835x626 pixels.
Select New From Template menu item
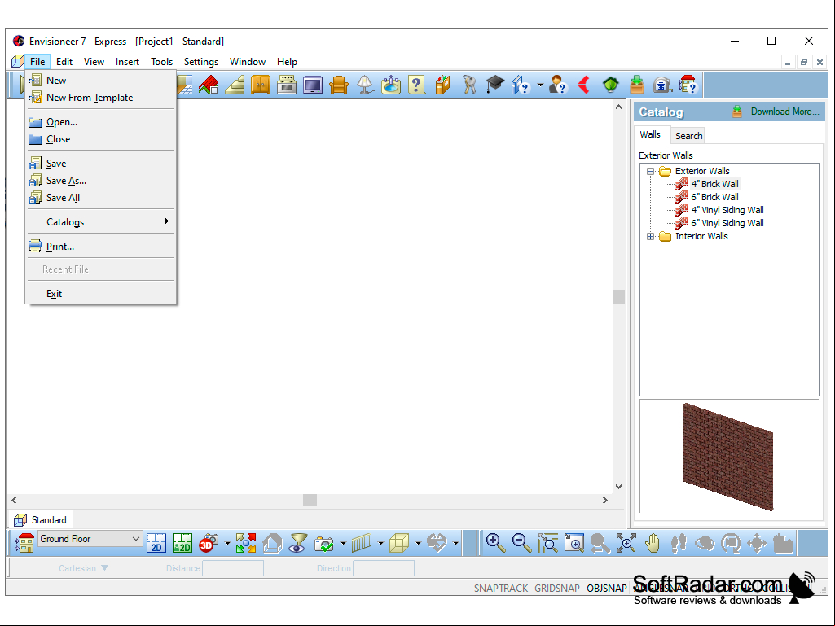[101, 98]
